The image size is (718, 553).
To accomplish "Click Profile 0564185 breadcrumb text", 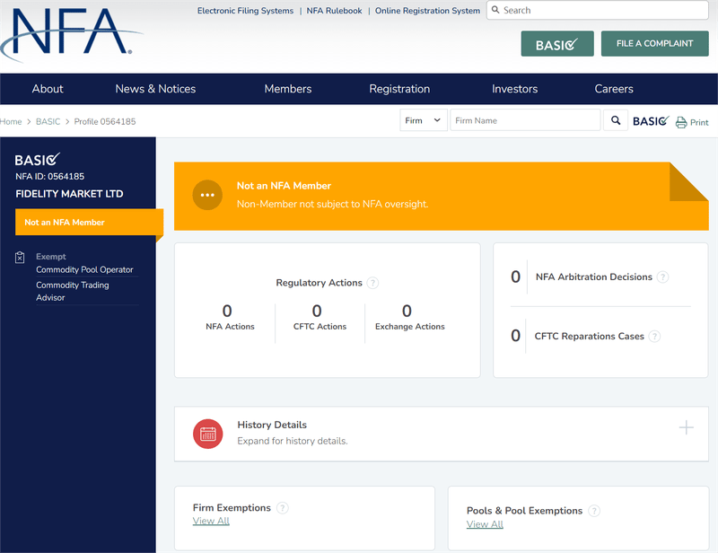I will (x=105, y=121).
